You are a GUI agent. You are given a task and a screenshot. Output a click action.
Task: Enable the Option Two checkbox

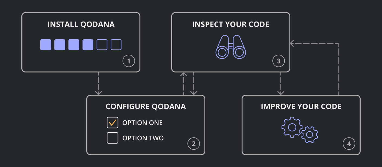click(x=113, y=138)
